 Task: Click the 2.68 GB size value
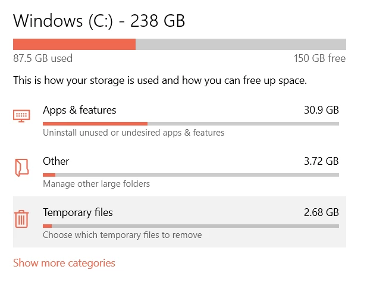[320, 212]
